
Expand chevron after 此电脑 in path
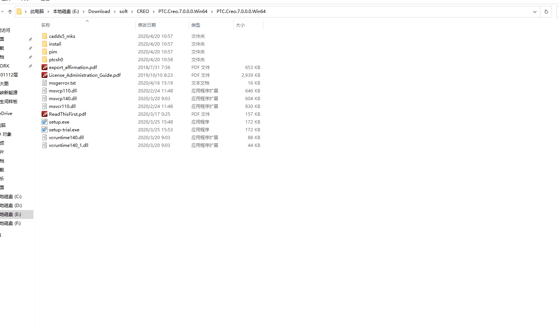point(48,12)
